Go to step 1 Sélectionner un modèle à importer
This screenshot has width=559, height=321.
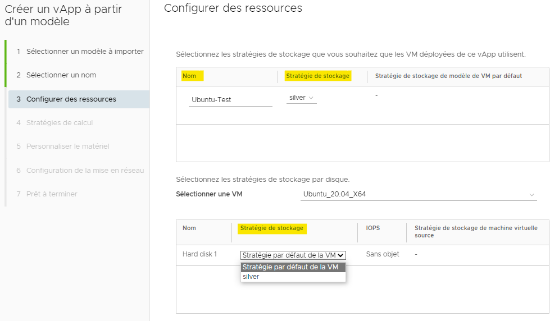80,52
